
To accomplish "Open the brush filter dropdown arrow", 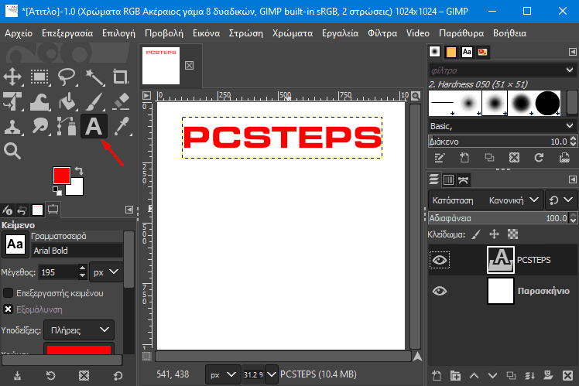I will (x=570, y=70).
